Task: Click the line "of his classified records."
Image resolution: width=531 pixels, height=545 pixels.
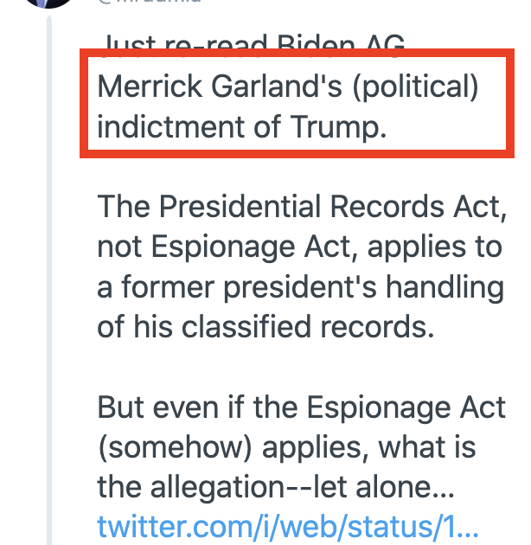Action: [265, 327]
